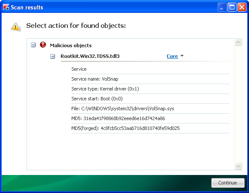
Task: Close the Scan results window
Action: [x=242, y=7]
